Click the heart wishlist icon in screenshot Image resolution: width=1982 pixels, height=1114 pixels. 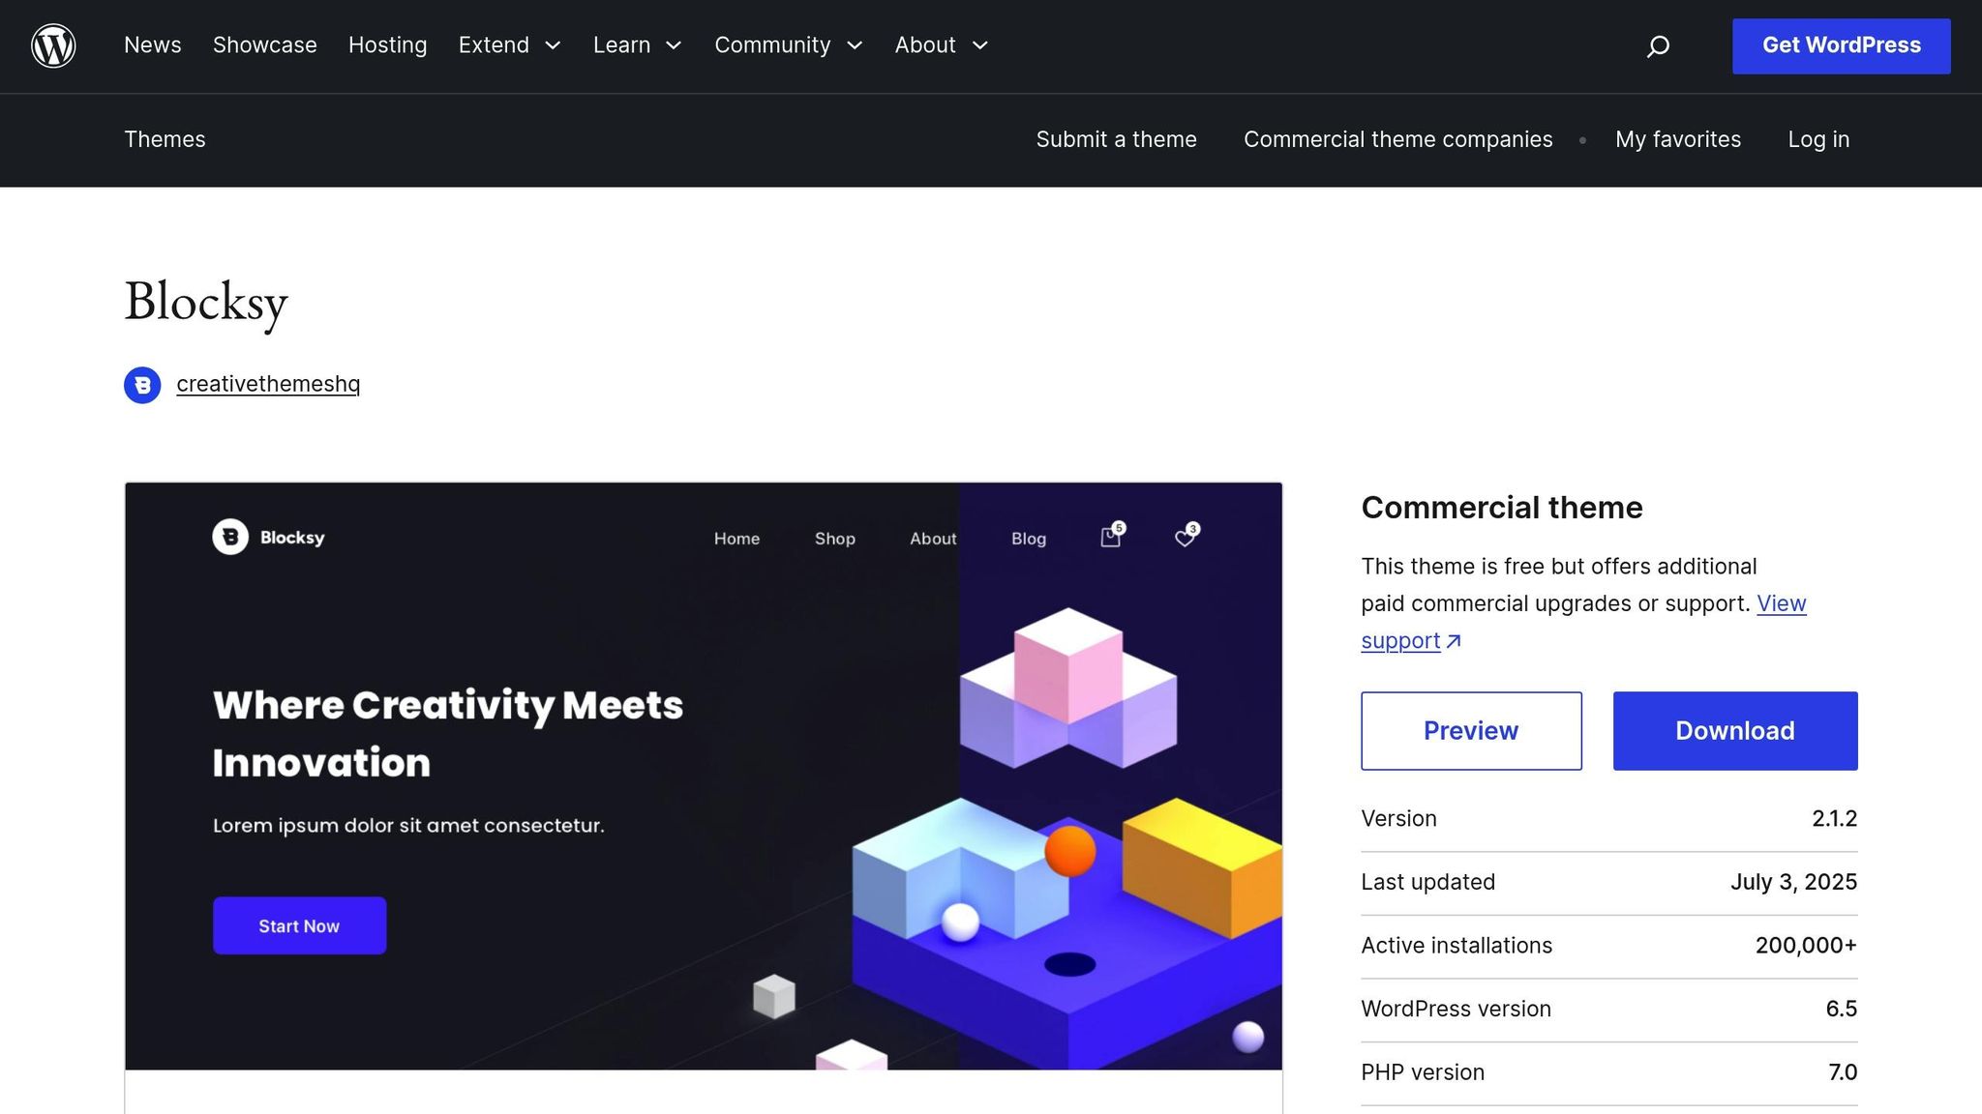click(x=1186, y=536)
